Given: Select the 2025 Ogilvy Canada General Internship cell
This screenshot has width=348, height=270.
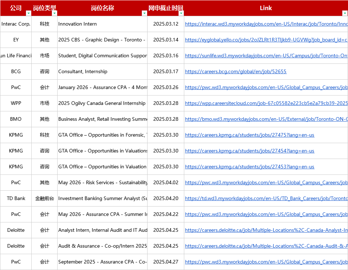Looking at the screenshot, I should (102, 103).
